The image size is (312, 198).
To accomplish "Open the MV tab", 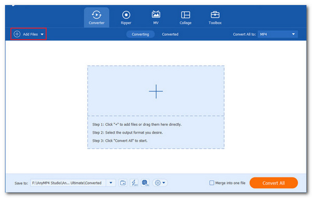I will [x=156, y=18].
